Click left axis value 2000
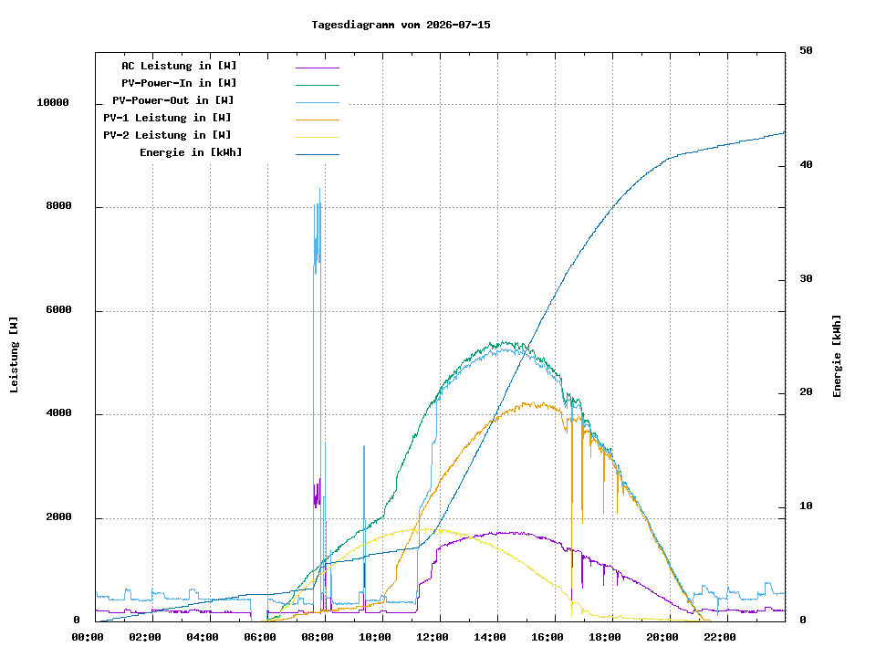This screenshot has width=876, height=657. coord(58,516)
